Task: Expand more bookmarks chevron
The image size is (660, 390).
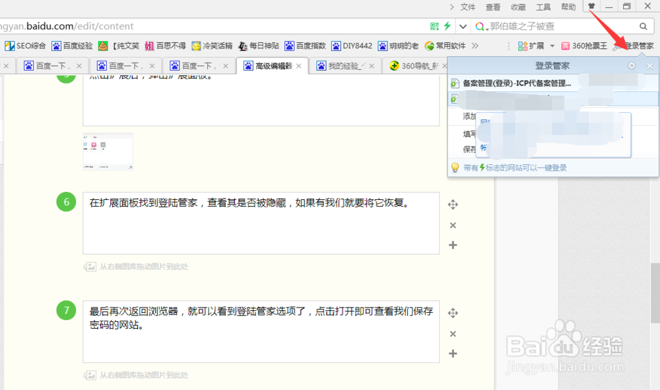Action: click(x=475, y=46)
